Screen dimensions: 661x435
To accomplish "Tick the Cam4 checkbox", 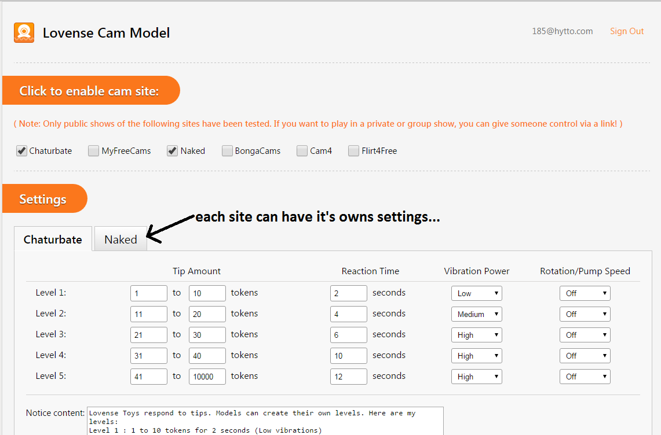I will click(302, 151).
